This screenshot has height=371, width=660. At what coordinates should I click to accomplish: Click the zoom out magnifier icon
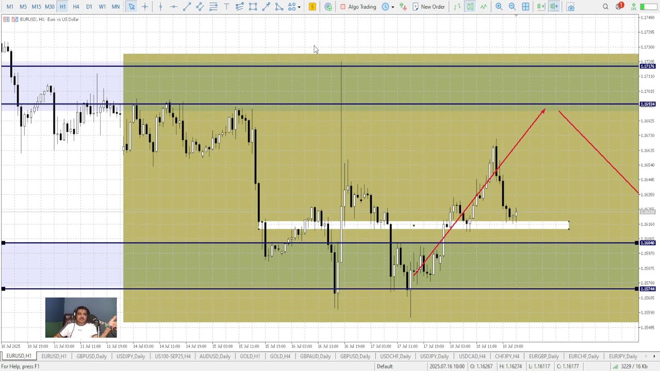click(x=512, y=7)
